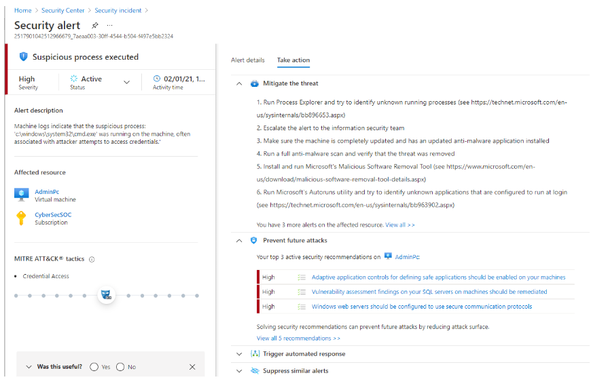Image resolution: width=608 pixels, height=386 pixels.
Task: Dismiss the Was this useful feedback bar
Action: [x=192, y=367]
